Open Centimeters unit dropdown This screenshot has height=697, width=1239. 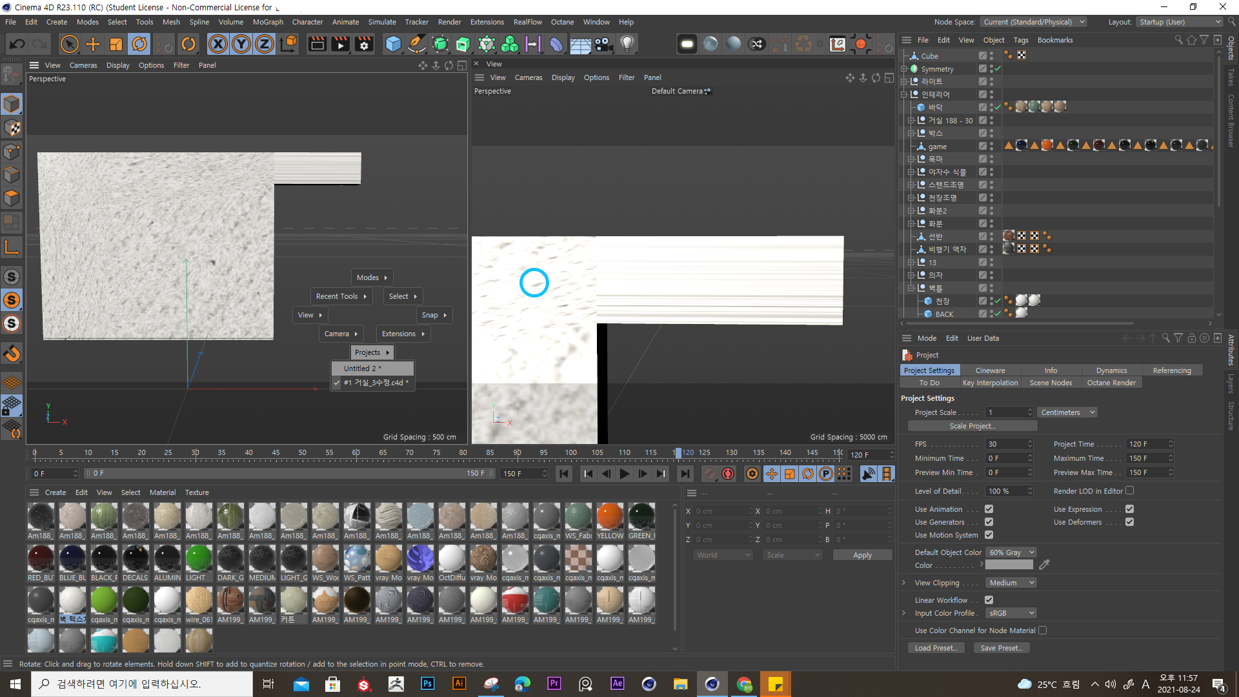coord(1067,412)
